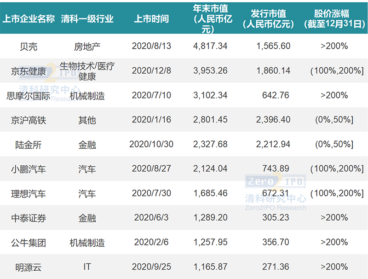Select the company name 公牛集团
Viewport: 368px width, 279px height.
[29, 243]
